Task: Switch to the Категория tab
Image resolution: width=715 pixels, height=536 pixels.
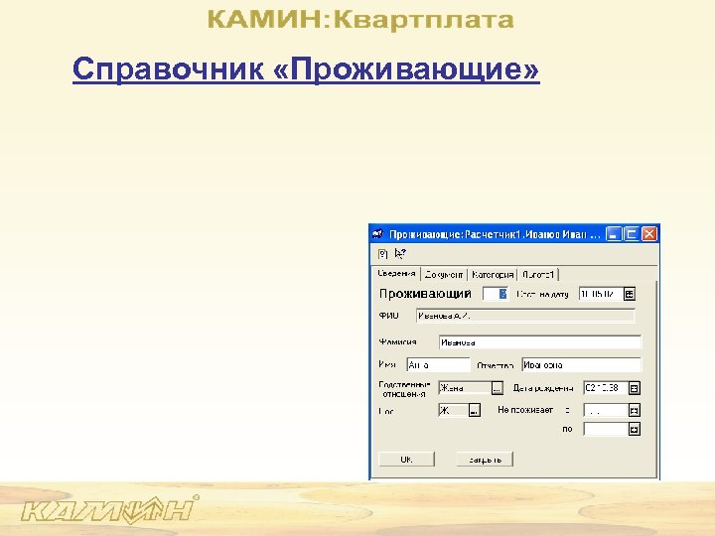Action: pos(493,275)
